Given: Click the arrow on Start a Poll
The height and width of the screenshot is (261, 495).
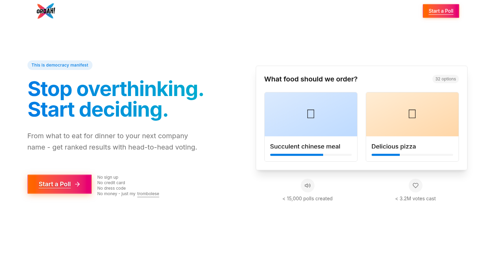Looking at the screenshot, I should 78,184.
